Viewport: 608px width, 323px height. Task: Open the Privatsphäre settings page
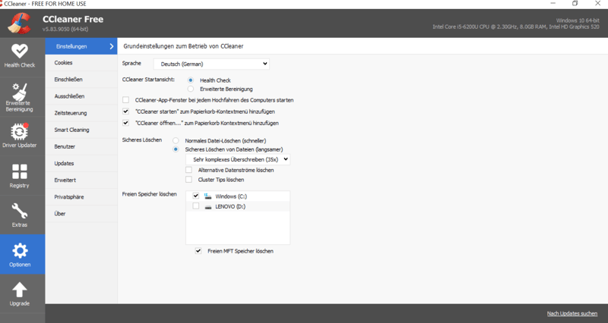click(x=70, y=196)
